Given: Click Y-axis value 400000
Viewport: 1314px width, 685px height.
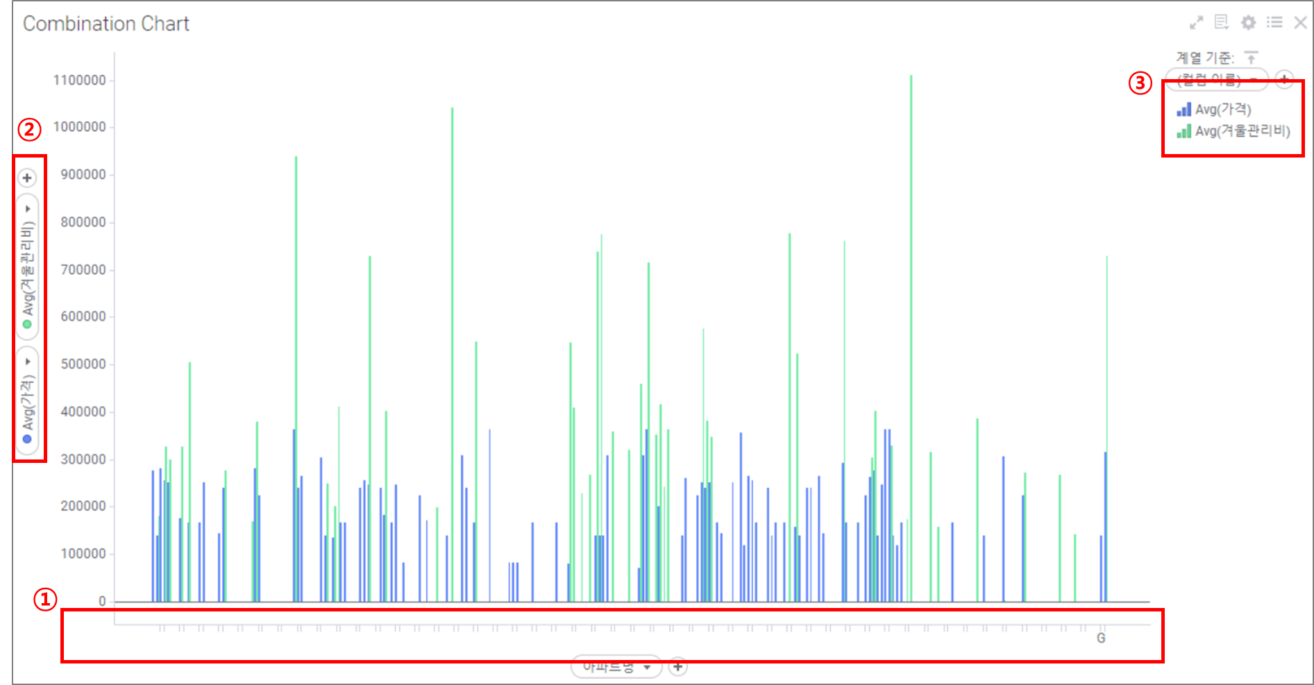Looking at the screenshot, I should (x=83, y=412).
